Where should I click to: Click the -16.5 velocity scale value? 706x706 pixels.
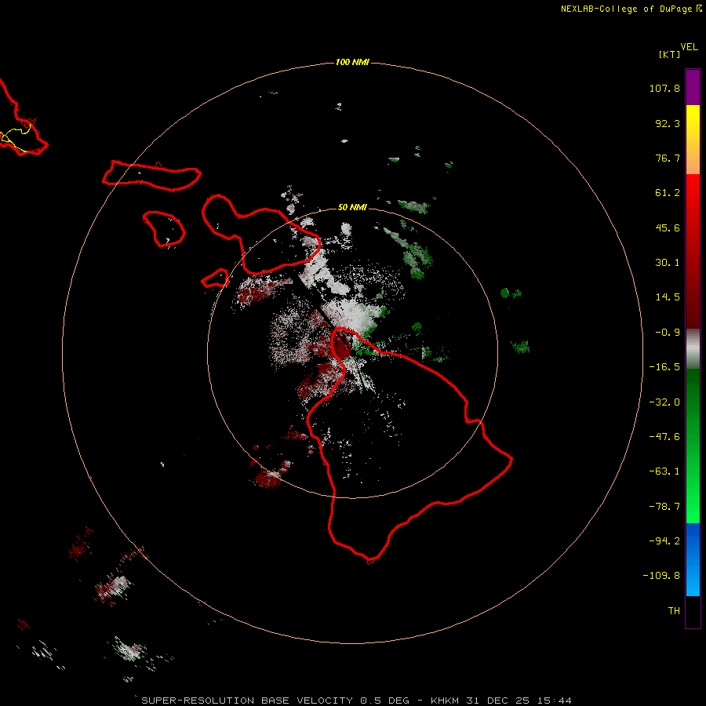click(664, 367)
